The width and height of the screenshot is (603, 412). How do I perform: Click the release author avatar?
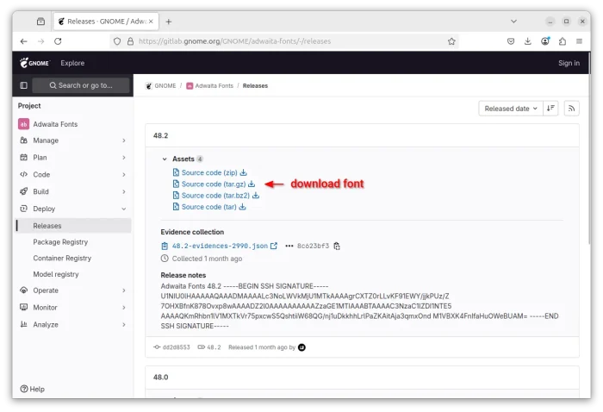pos(301,347)
